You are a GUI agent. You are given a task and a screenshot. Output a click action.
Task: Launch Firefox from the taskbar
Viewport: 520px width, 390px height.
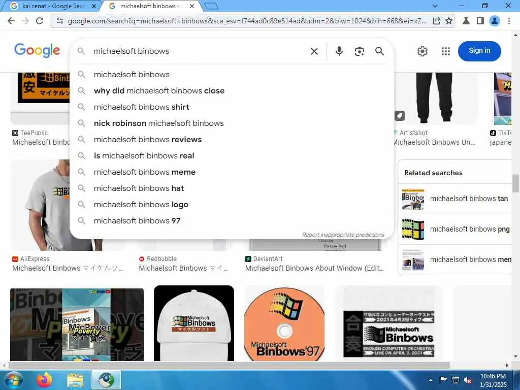click(x=44, y=380)
